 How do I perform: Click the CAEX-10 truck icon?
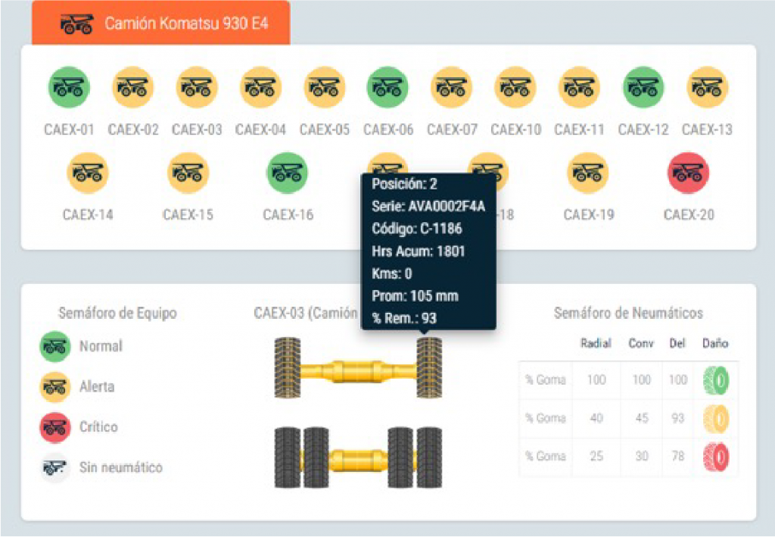click(x=515, y=88)
